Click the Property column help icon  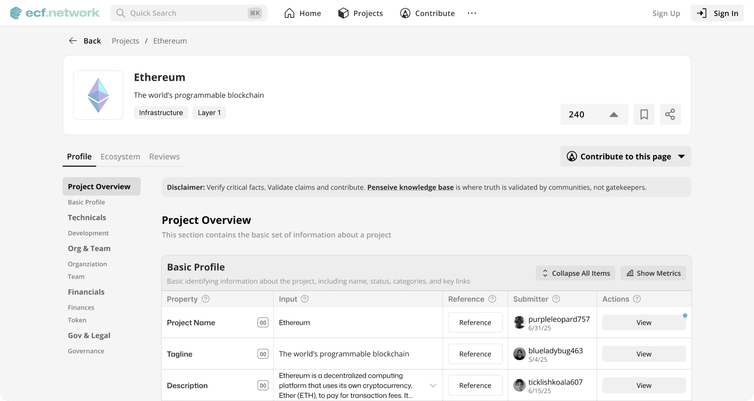point(206,299)
